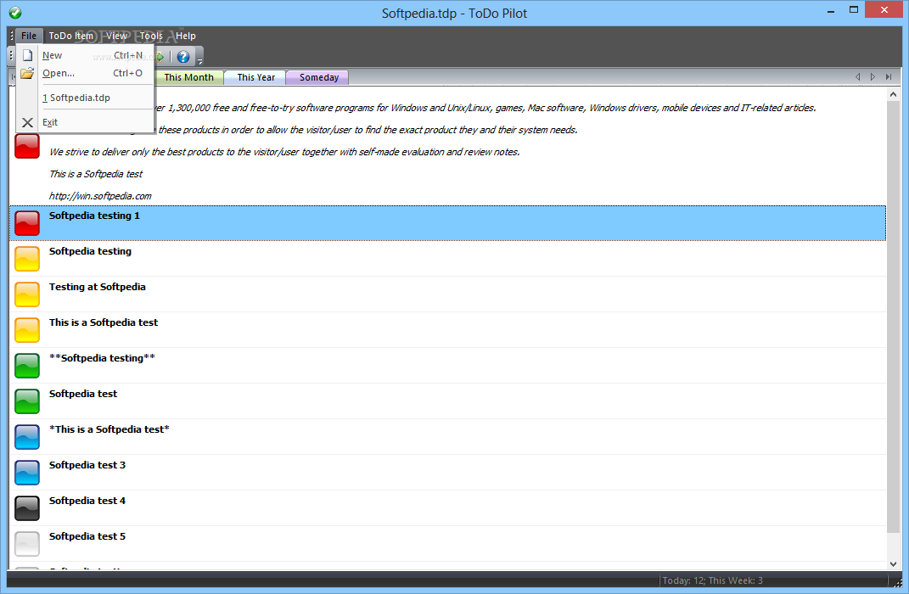The width and height of the screenshot is (909, 594).
Task: Switch to the This Year tab
Action: click(255, 78)
